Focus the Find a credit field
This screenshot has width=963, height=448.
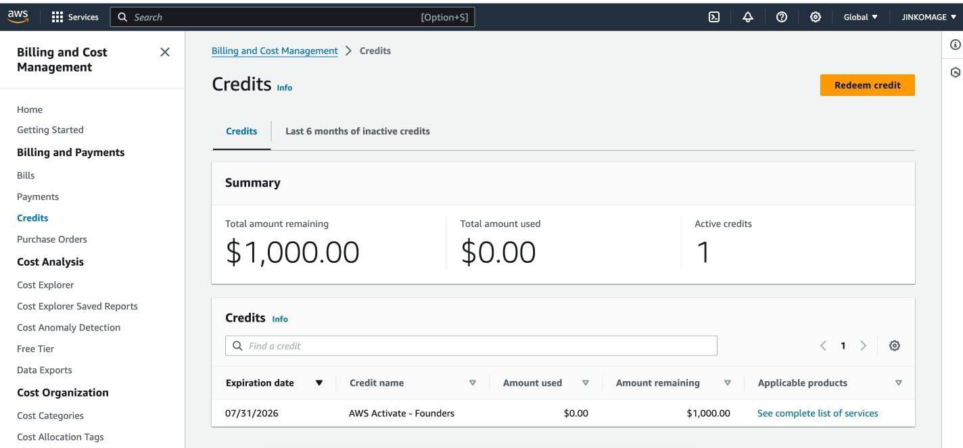pyautogui.click(x=471, y=345)
